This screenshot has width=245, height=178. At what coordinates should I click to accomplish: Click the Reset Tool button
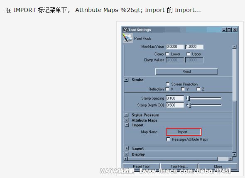(x=141, y=166)
